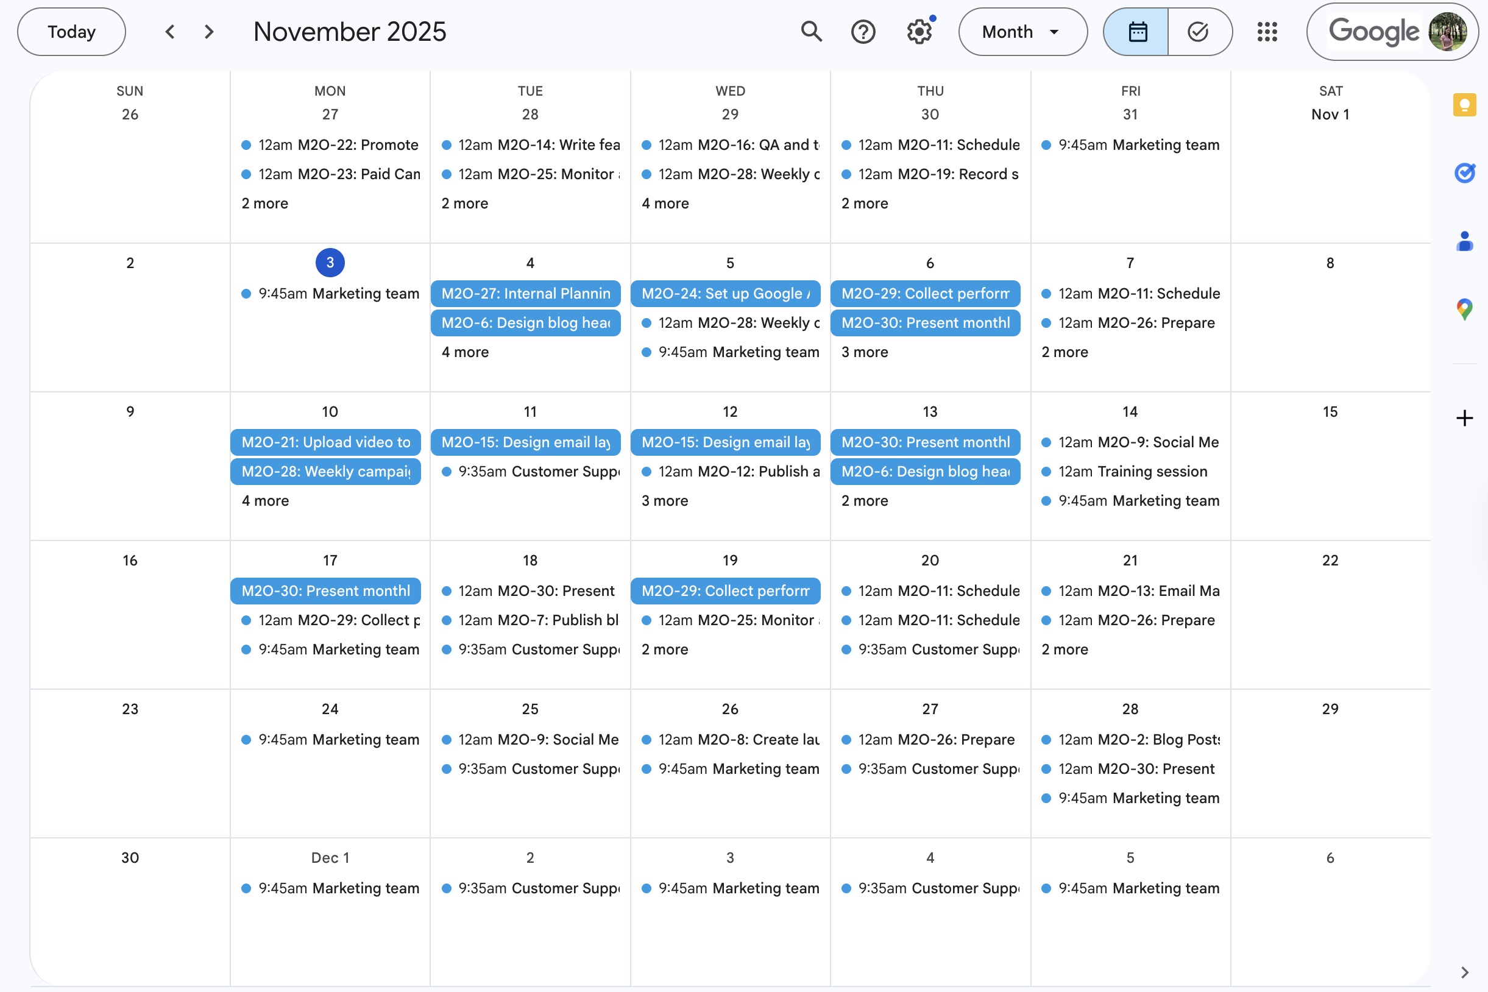Open the Google account profile picture
Viewport: 1488px width, 992px height.
[1447, 32]
